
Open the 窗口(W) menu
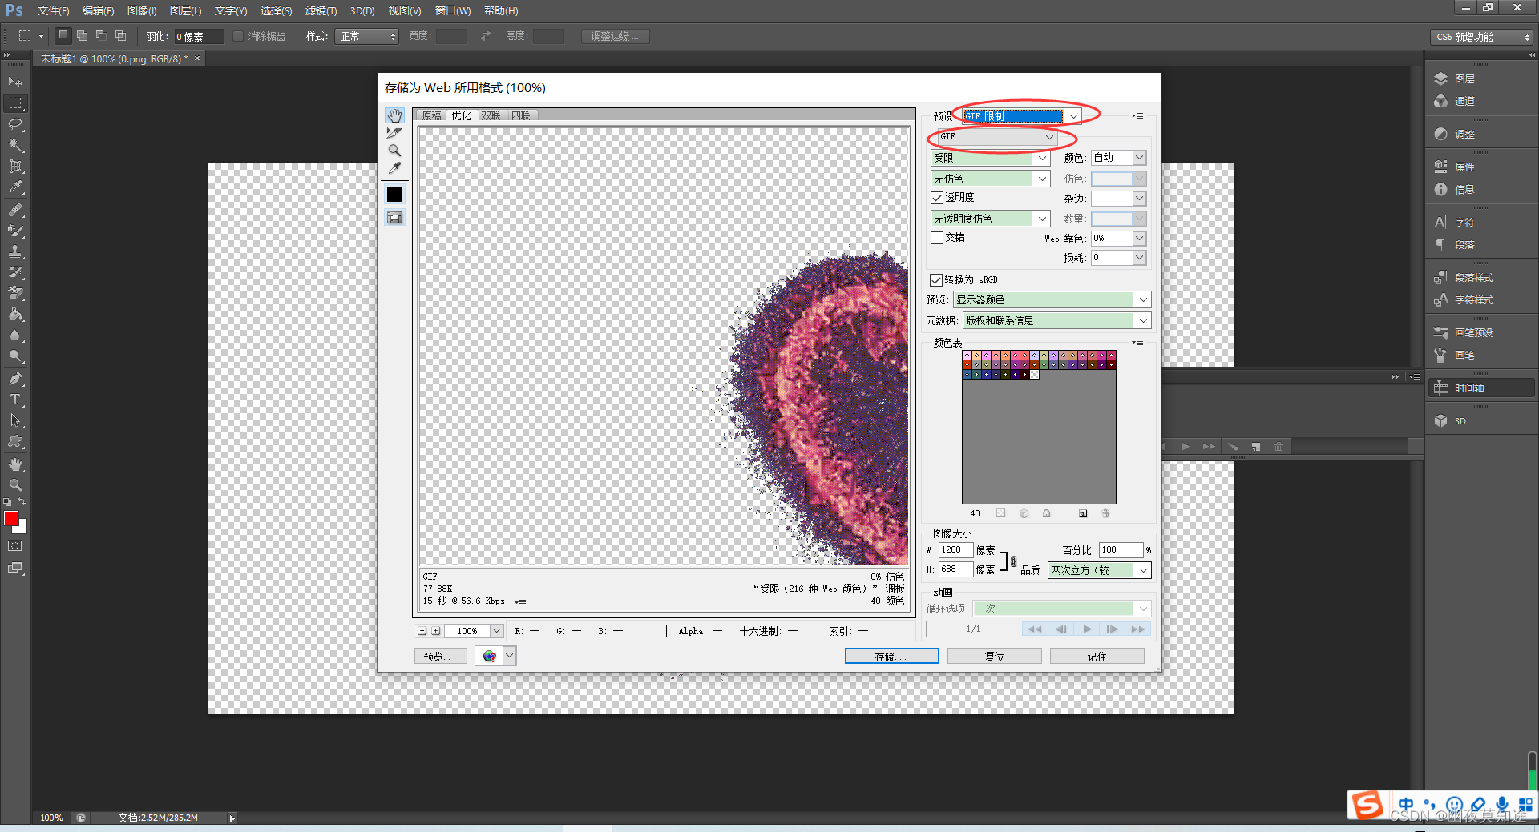[x=453, y=10]
